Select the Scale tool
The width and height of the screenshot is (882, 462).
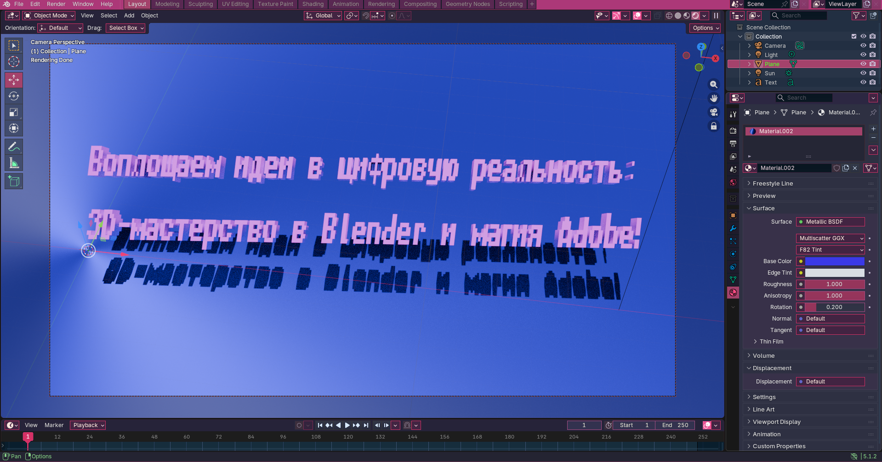[x=14, y=112]
